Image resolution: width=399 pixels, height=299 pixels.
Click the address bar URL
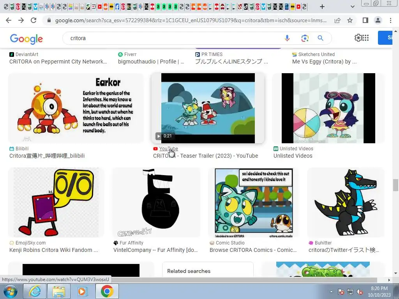click(191, 20)
